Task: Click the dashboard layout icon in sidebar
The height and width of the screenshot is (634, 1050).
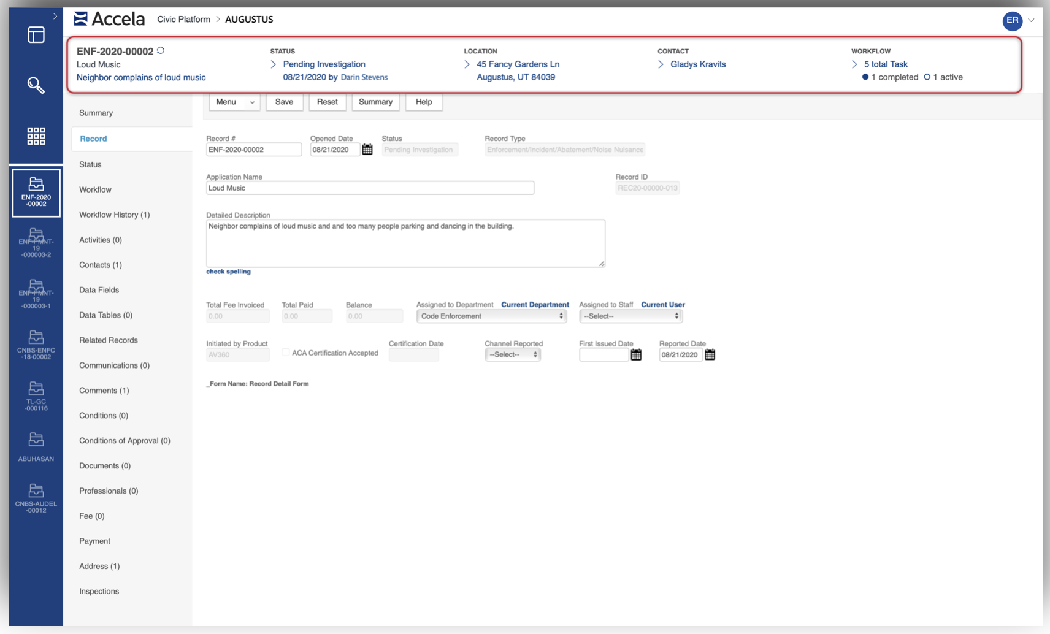Action: pyautogui.click(x=36, y=35)
